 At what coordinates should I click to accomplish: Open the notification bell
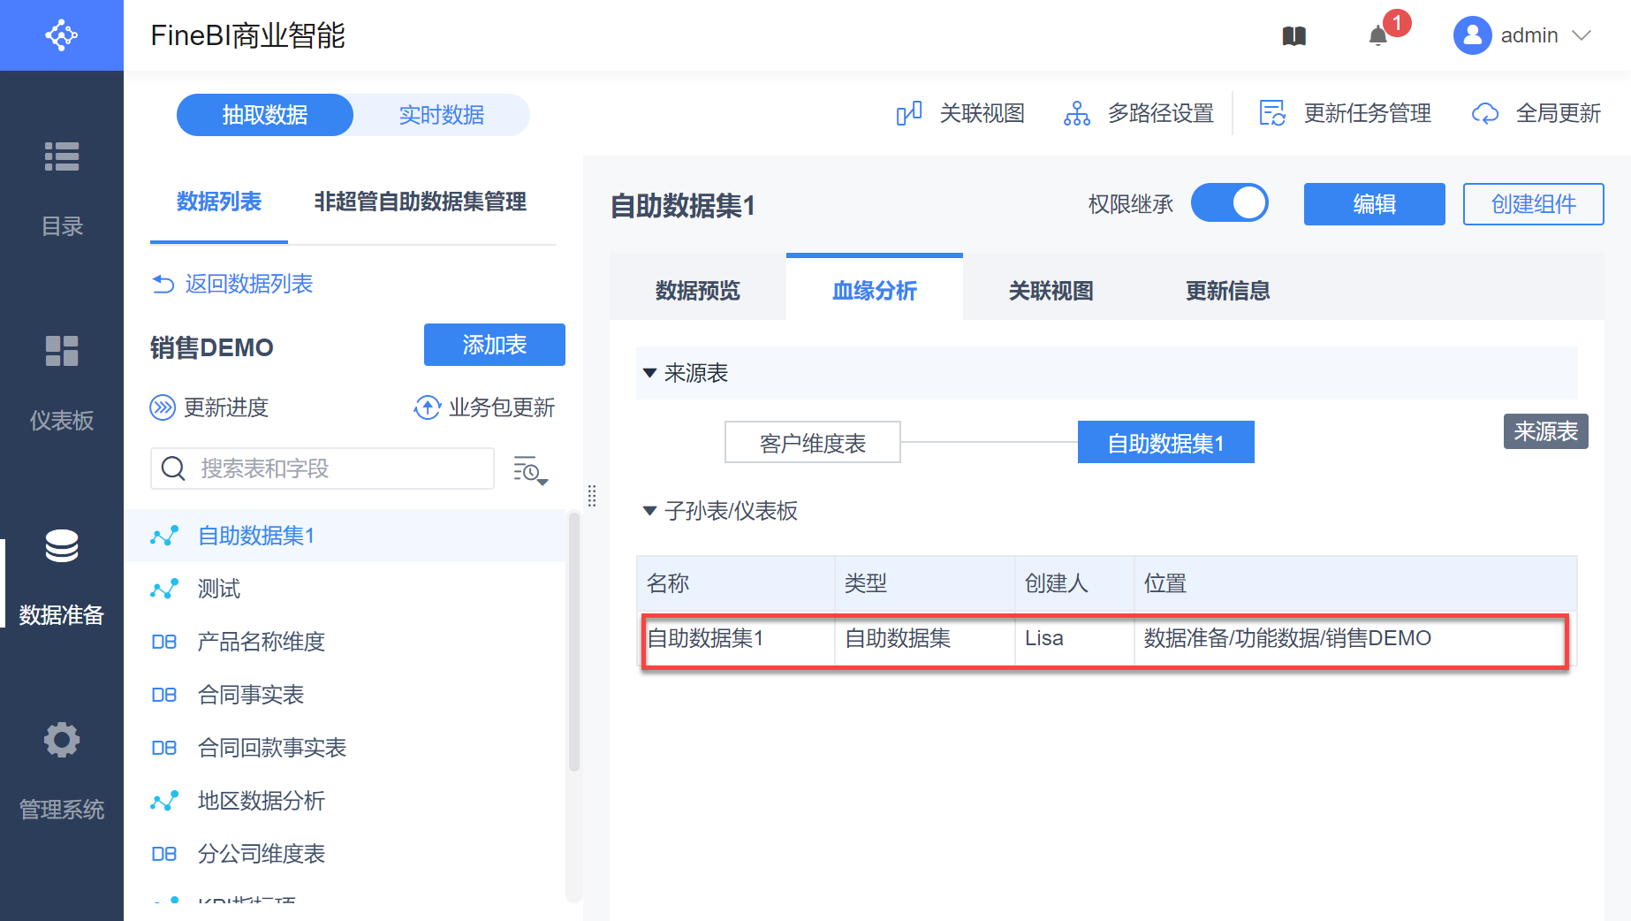pyautogui.click(x=1377, y=36)
